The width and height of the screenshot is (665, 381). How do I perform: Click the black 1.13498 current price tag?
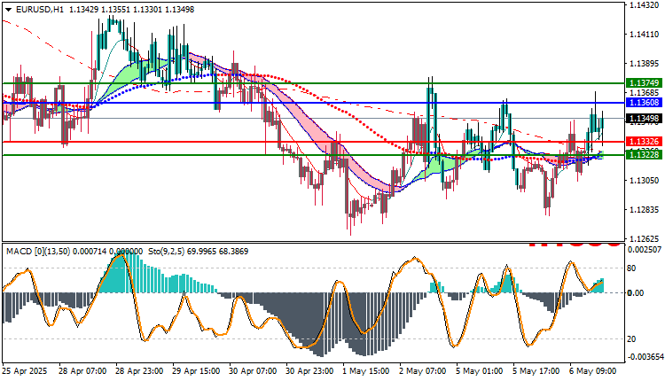click(645, 118)
